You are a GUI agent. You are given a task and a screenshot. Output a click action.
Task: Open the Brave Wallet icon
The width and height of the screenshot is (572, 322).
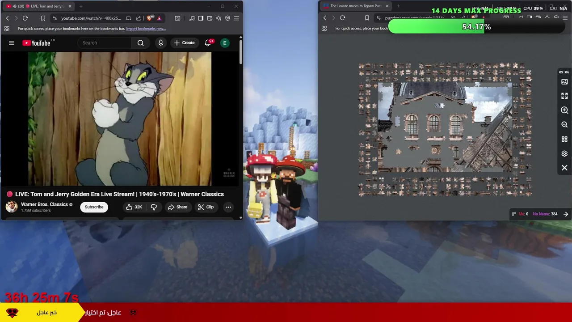210,18
